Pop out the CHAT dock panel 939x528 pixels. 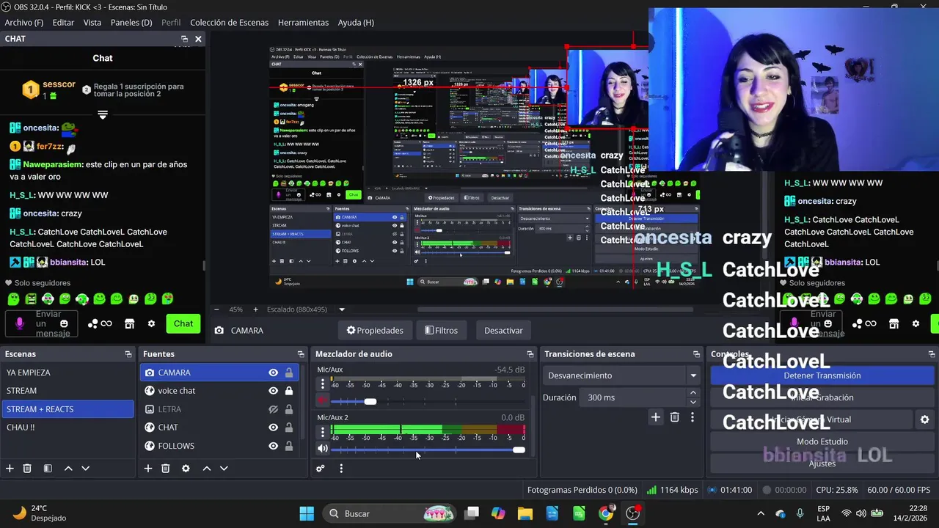pyautogui.click(x=184, y=39)
